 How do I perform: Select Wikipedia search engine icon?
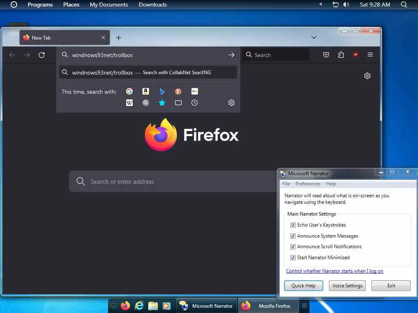tap(129, 103)
